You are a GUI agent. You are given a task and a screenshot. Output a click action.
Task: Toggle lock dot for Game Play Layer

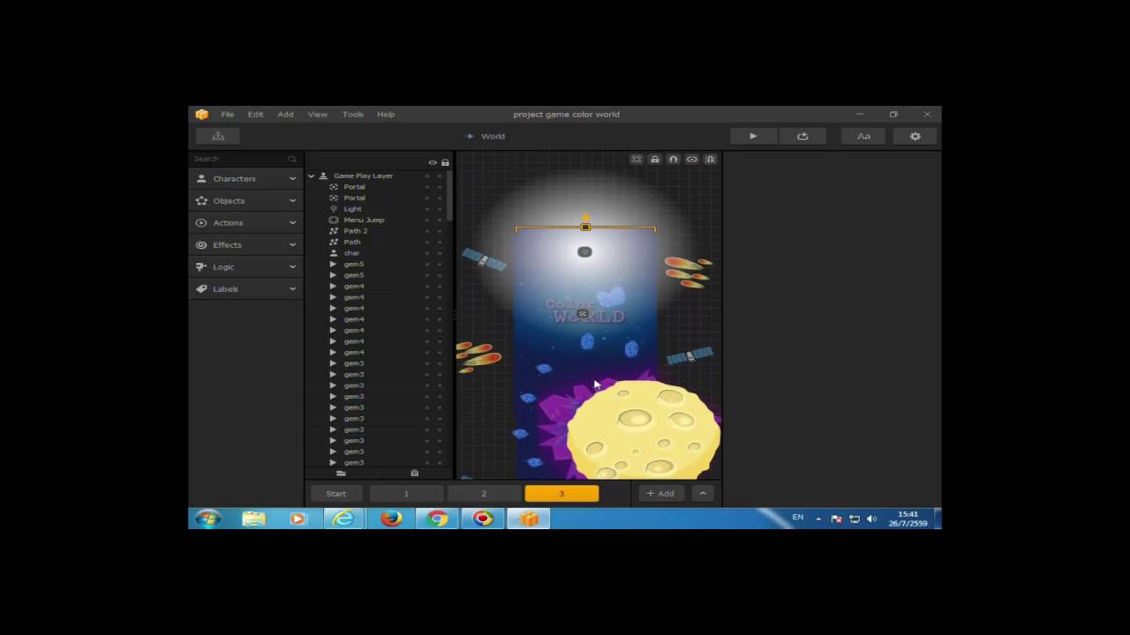pos(440,176)
